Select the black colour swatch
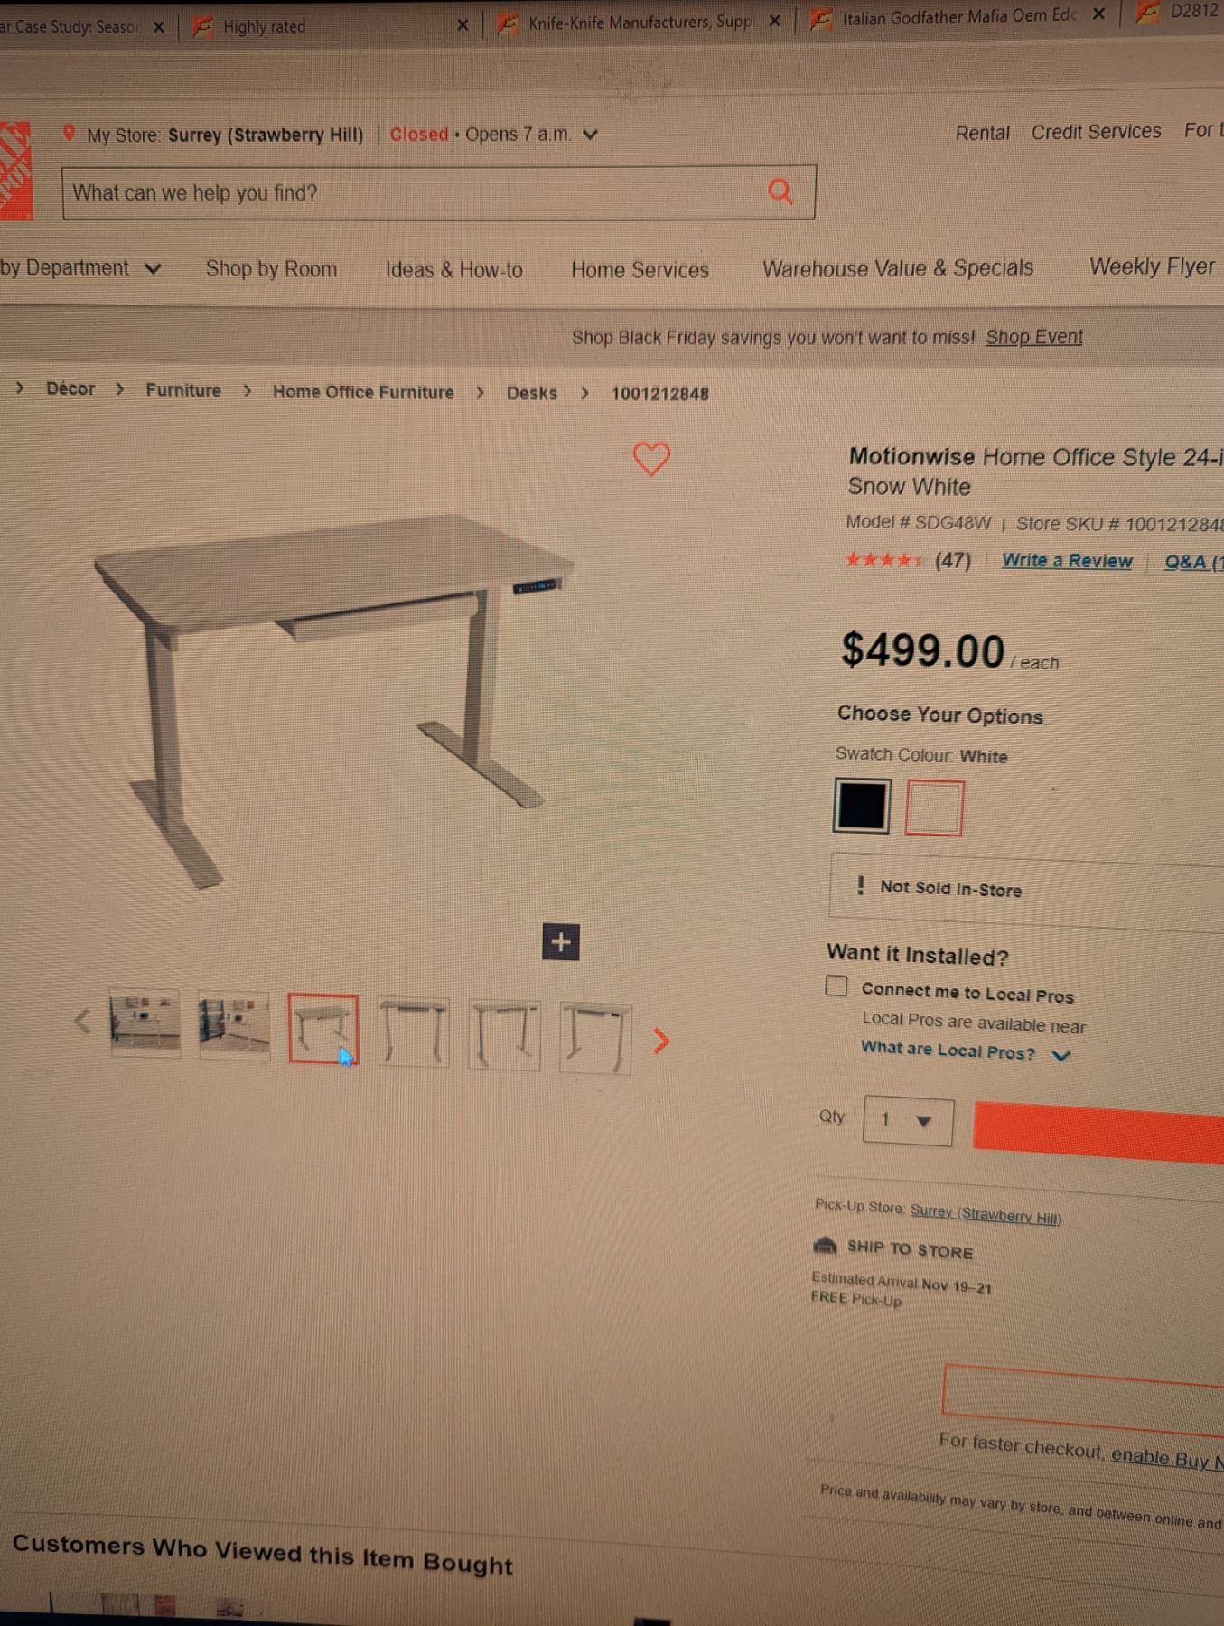Screen dimensions: 1224x1626 (x=862, y=806)
